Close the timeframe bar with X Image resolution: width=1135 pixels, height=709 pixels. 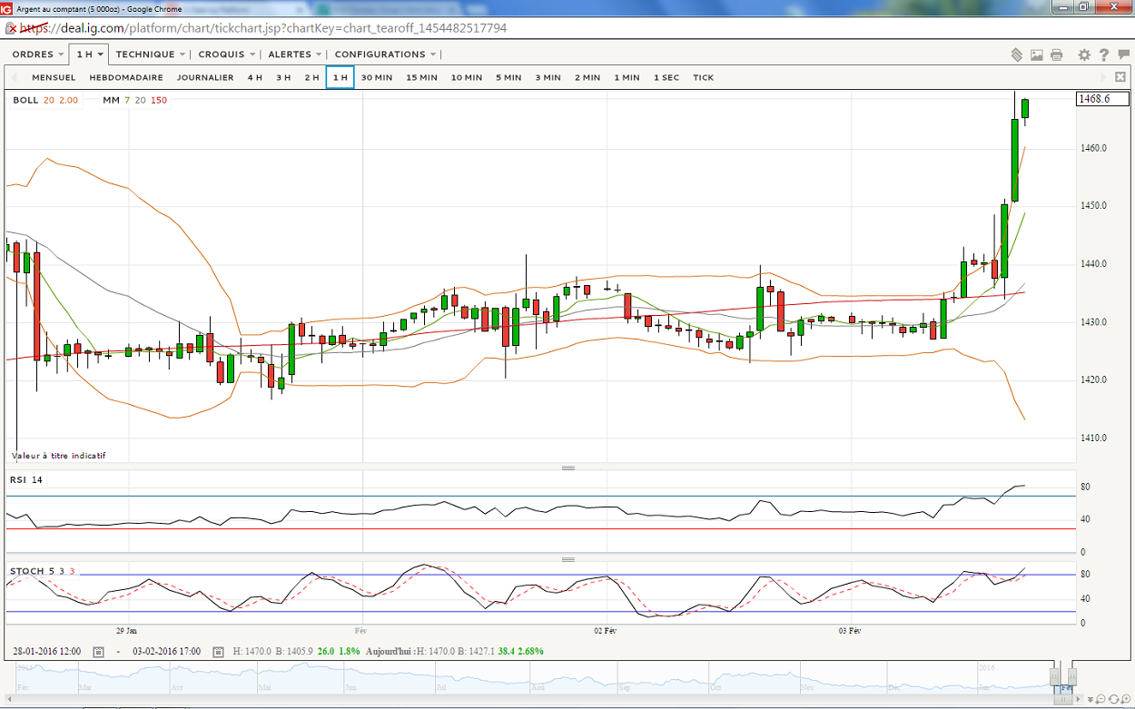coord(1120,77)
